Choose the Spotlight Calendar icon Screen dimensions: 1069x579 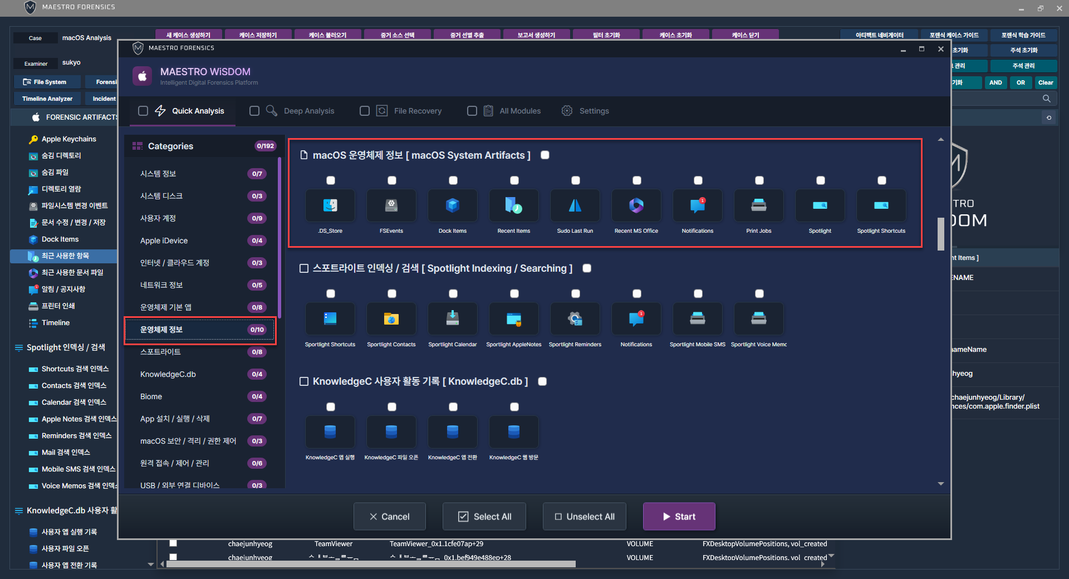[453, 319]
